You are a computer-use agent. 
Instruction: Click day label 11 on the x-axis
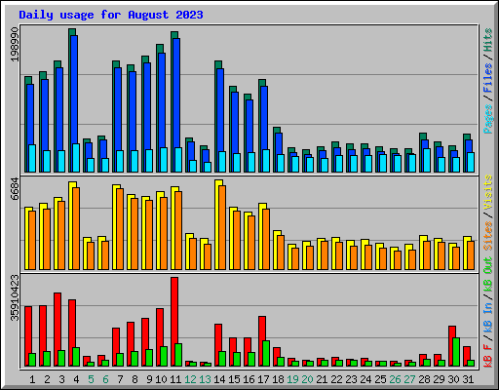pos(175,379)
